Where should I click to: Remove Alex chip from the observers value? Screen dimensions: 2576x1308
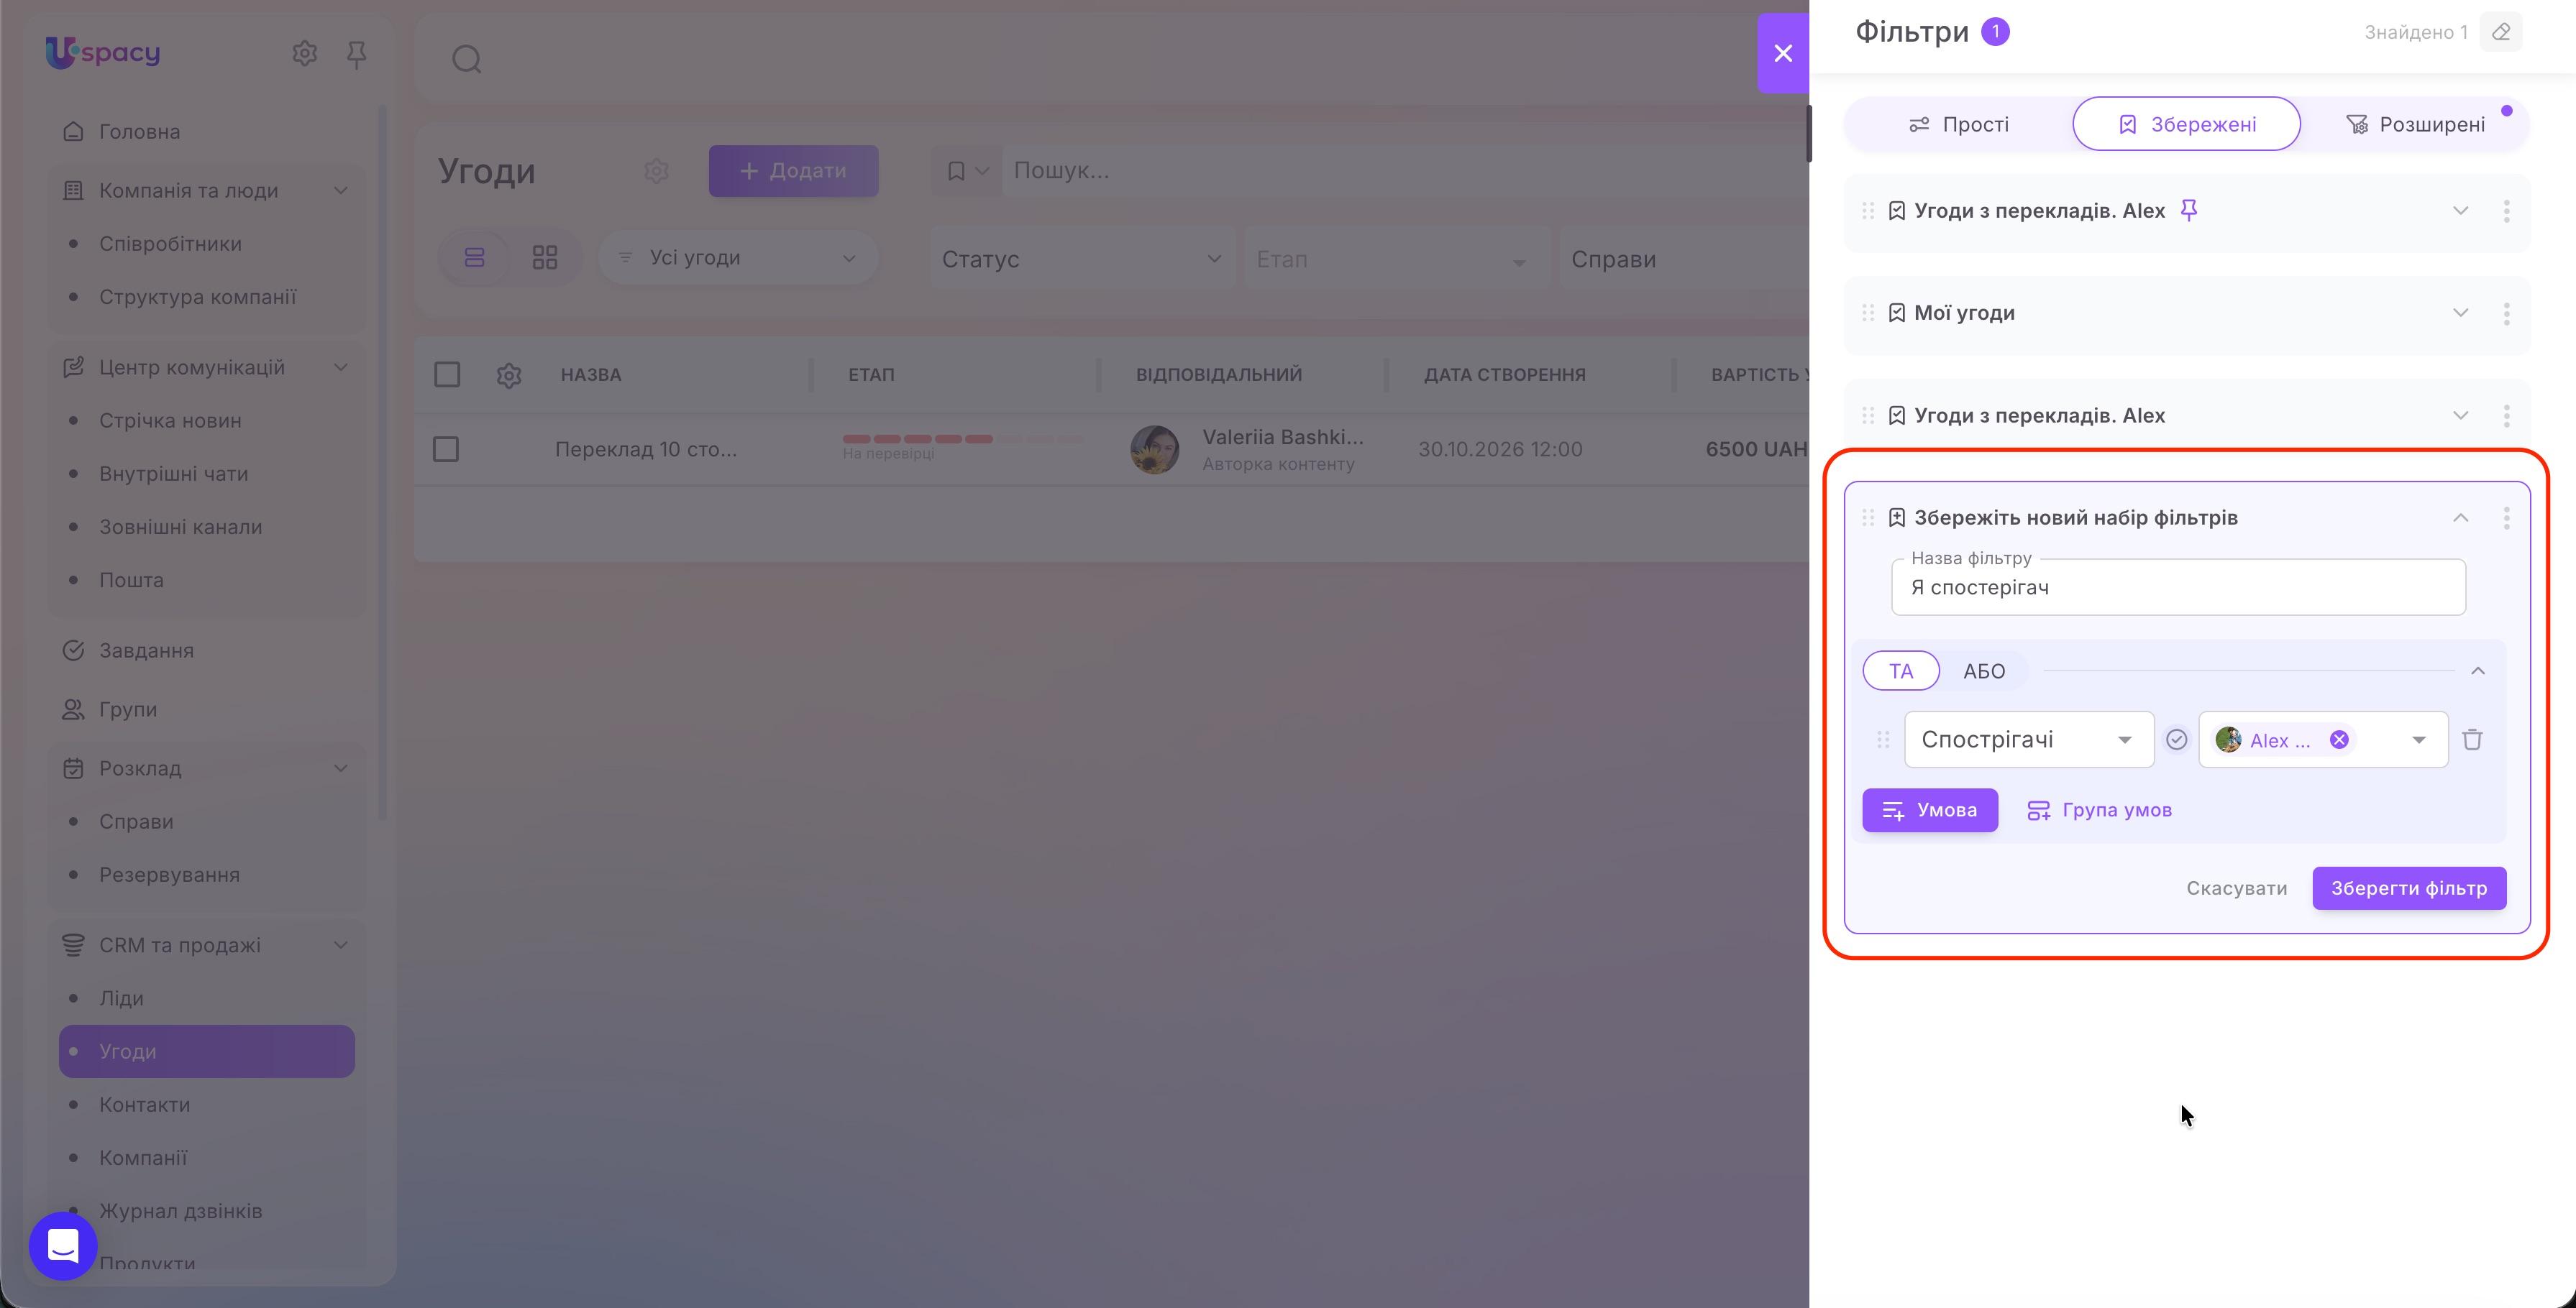pyautogui.click(x=2339, y=740)
